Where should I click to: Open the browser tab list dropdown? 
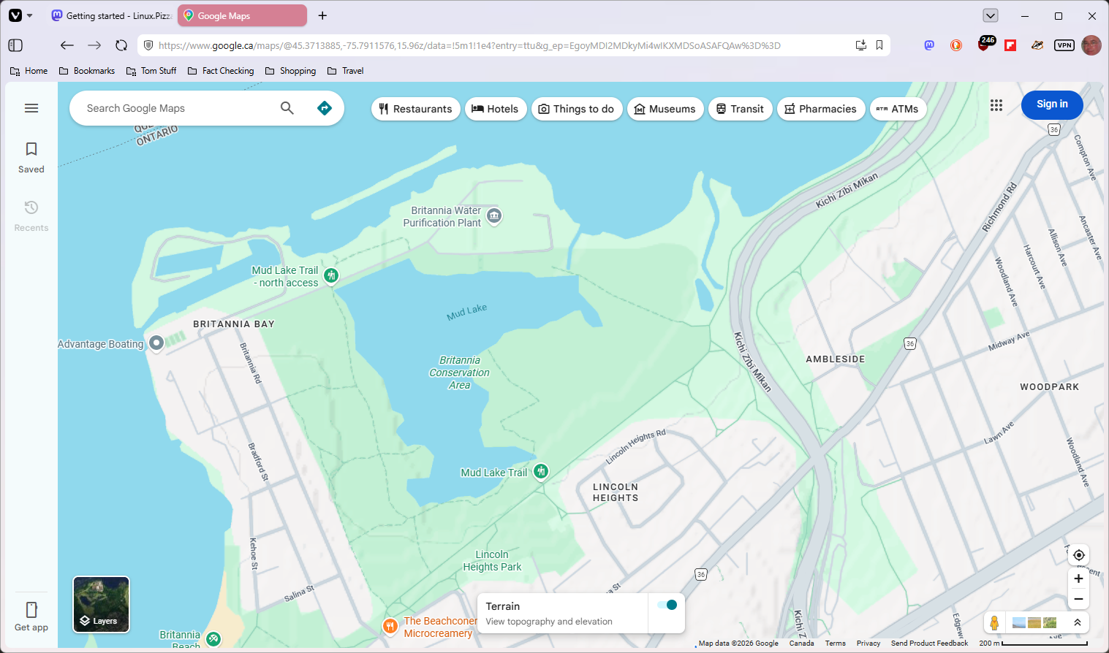(x=991, y=15)
